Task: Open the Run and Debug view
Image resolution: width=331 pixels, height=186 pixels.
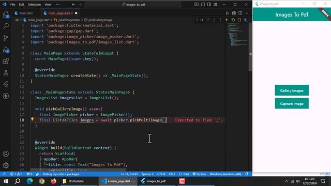Action: click(6, 50)
